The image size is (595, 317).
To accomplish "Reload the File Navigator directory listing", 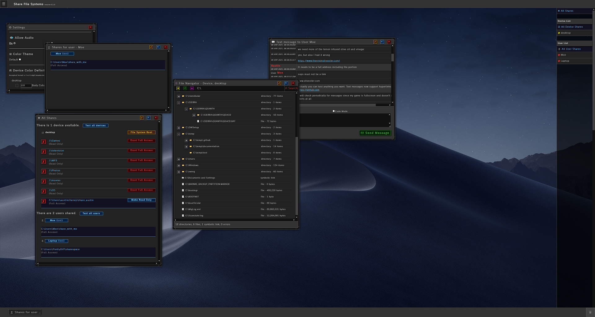I will point(185,88).
